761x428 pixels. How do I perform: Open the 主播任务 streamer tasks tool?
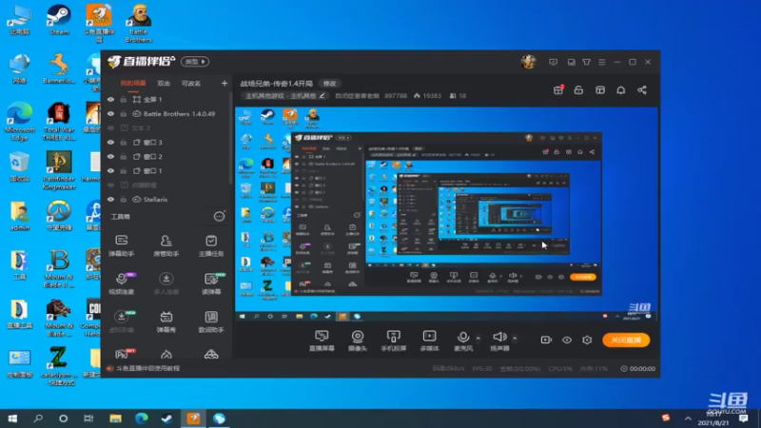click(x=211, y=245)
